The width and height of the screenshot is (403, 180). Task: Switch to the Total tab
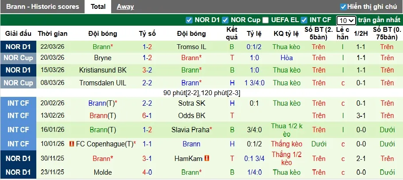coord(98,7)
